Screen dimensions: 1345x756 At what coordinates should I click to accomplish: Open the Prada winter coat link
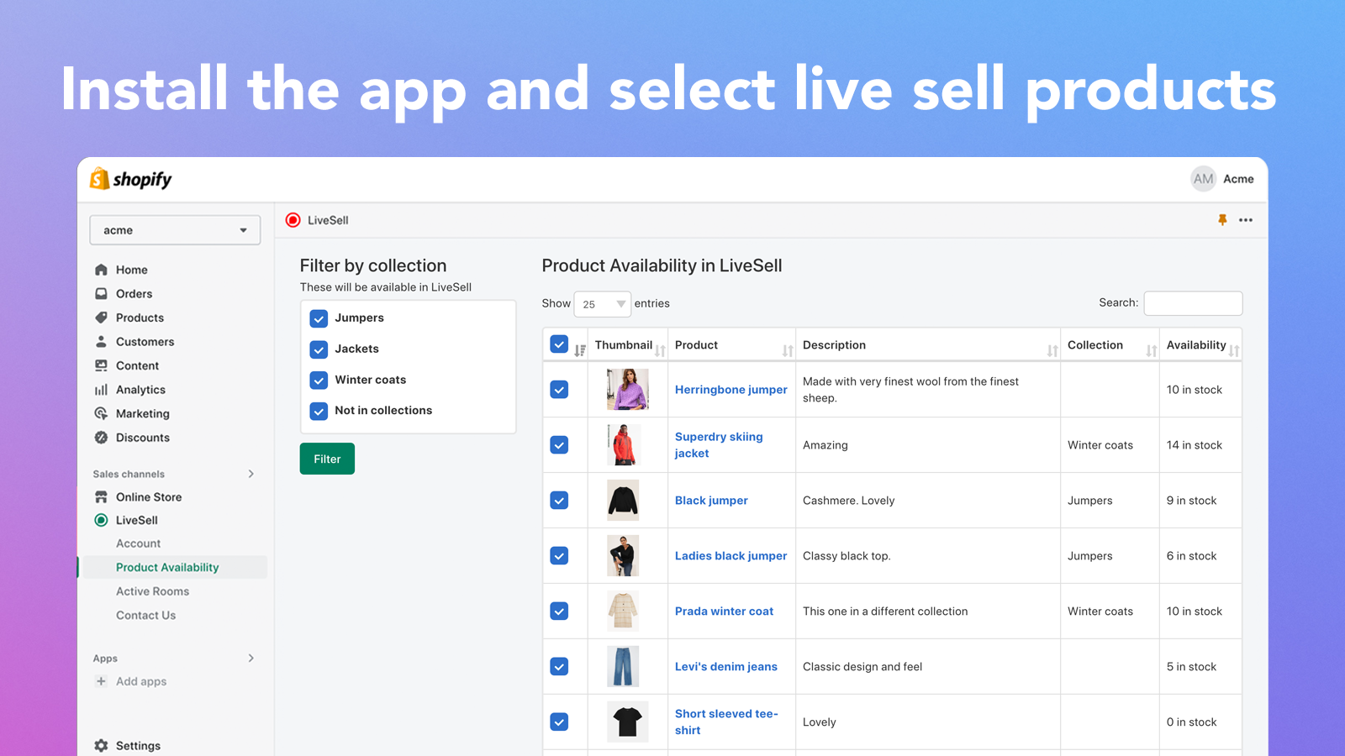pyautogui.click(x=724, y=612)
